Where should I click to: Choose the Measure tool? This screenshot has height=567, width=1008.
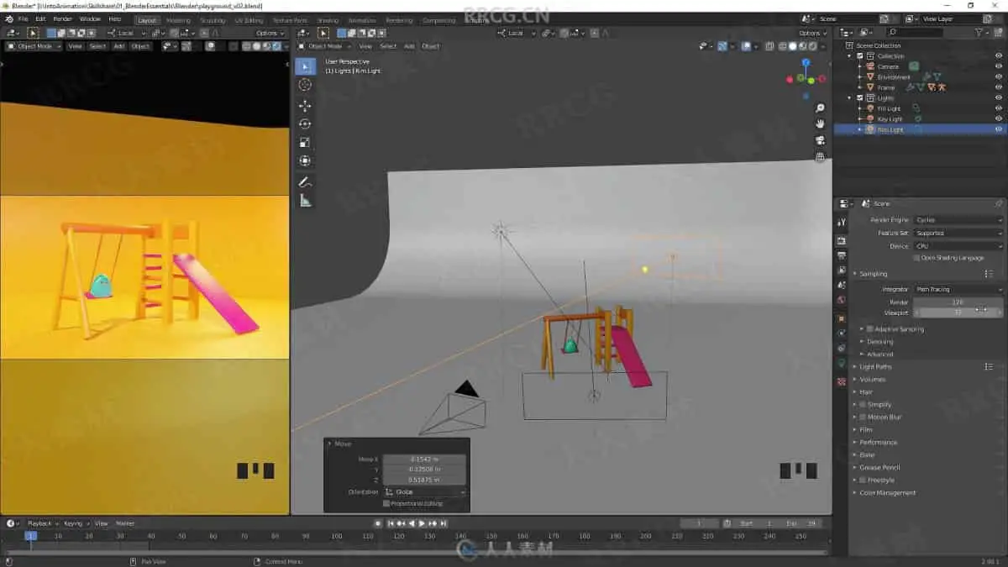305,201
